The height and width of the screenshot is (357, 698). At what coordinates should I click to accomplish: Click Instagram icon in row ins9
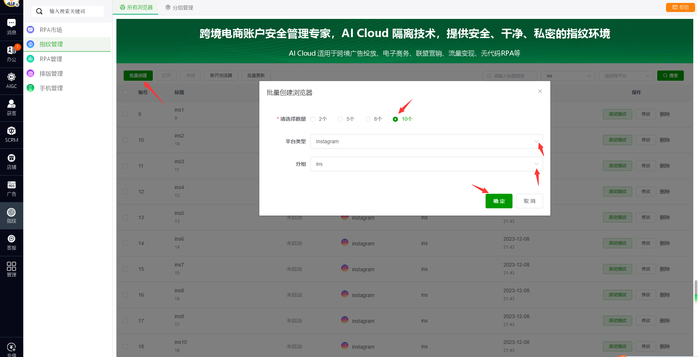345,320
